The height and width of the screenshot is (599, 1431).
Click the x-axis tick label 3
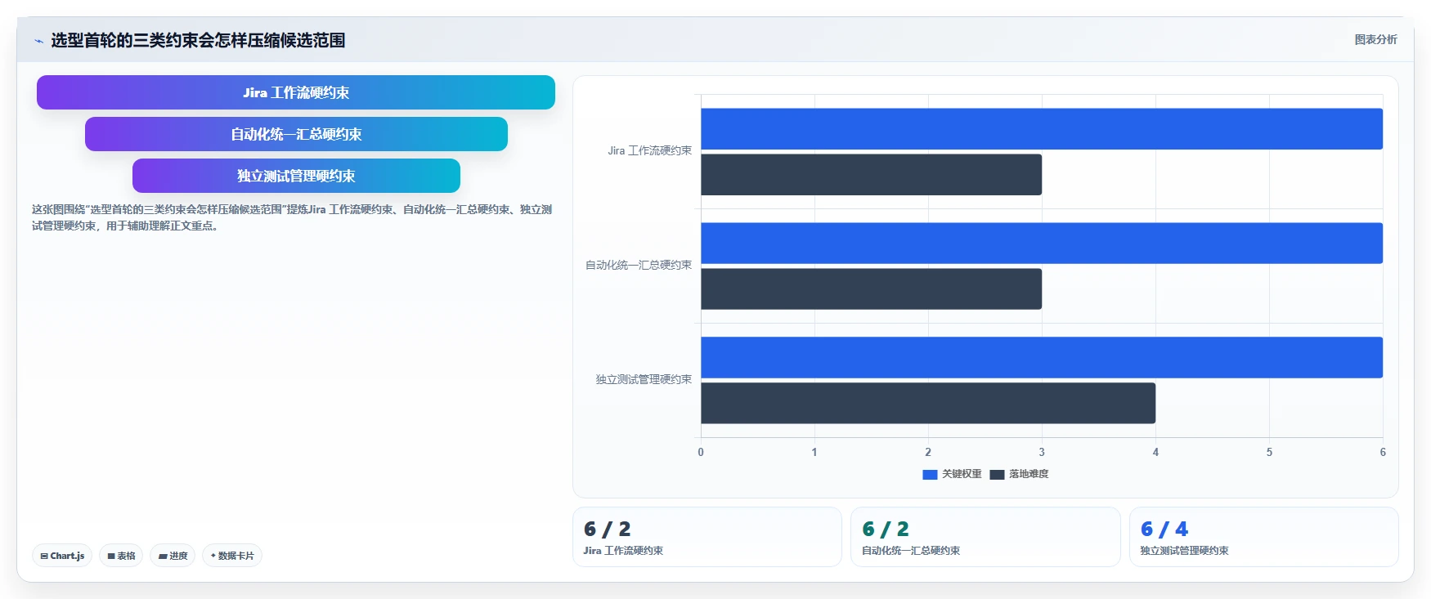click(x=1042, y=452)
